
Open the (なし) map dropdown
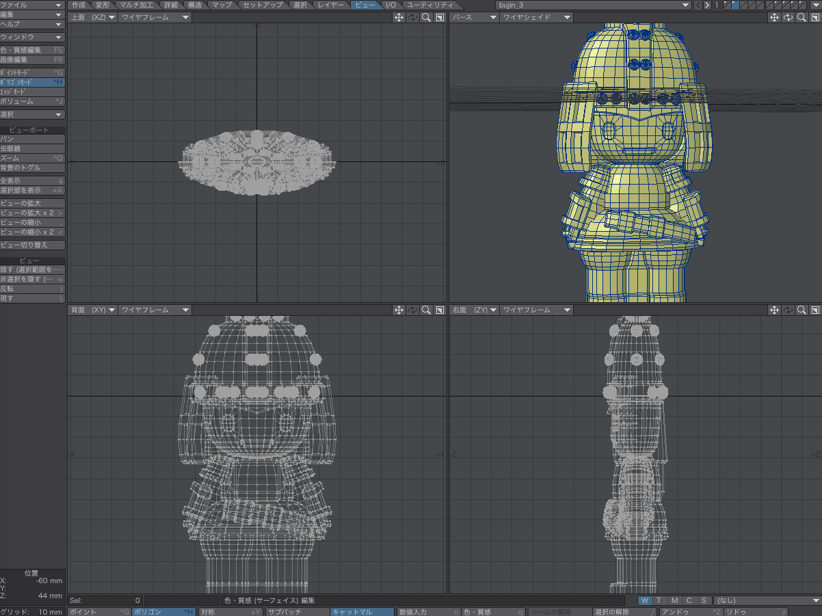click(767, 600)
